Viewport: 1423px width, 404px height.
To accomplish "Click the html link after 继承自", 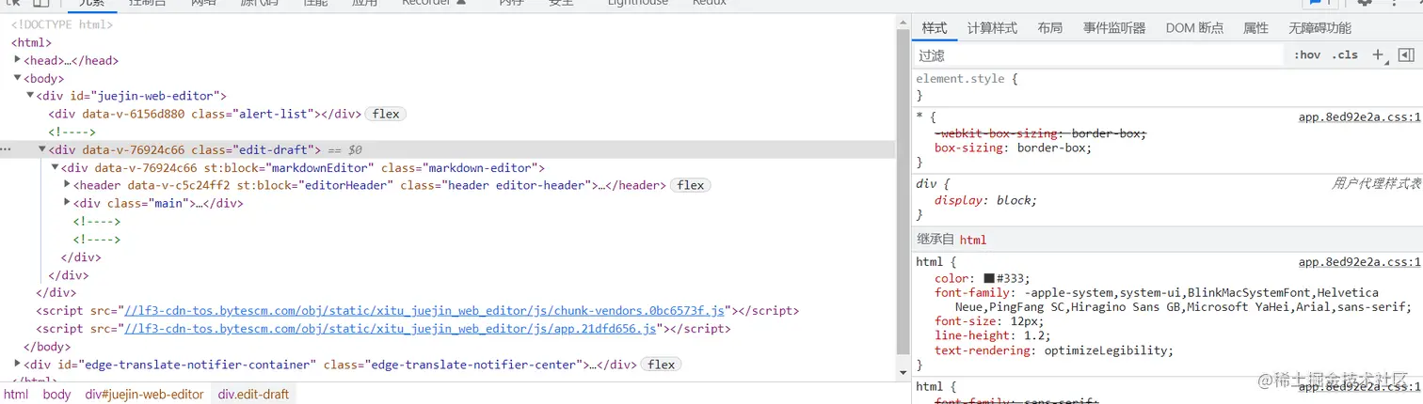I will [x=972, y=240].
